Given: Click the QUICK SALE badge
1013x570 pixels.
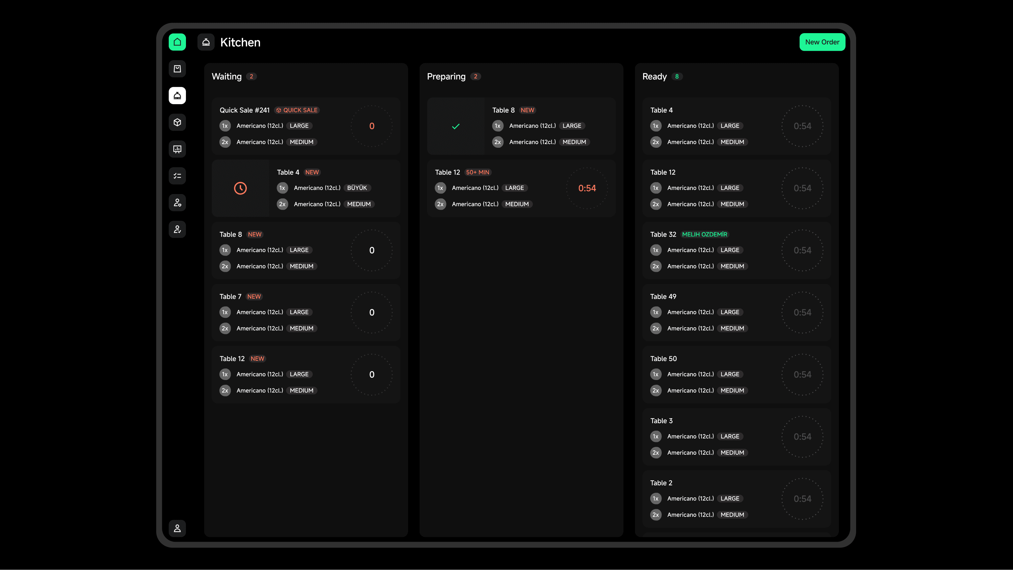Looking at the screenshot, I should [x=297, y=110].
